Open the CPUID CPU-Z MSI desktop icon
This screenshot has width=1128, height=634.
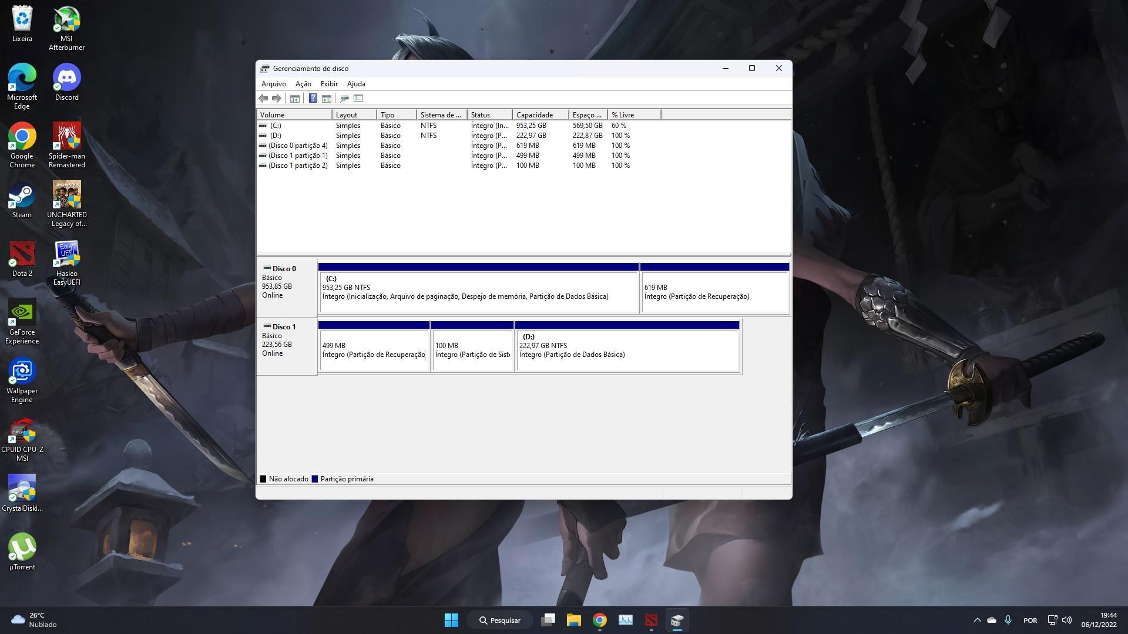coord(22,439)
